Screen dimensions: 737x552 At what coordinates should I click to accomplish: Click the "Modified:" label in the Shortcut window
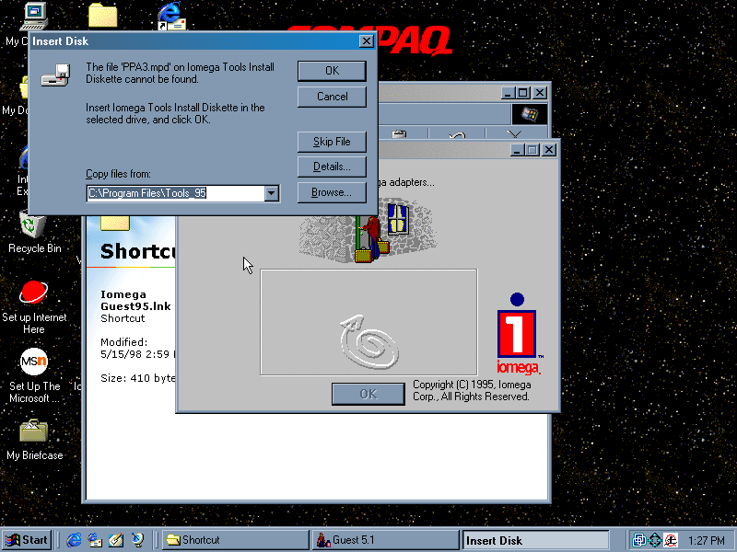[124, 342]
